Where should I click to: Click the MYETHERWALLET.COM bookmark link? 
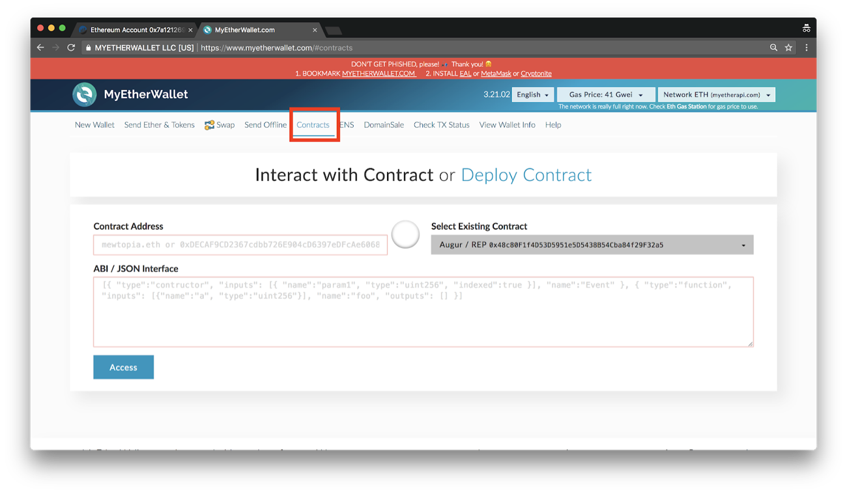click(x=379, y=74)
